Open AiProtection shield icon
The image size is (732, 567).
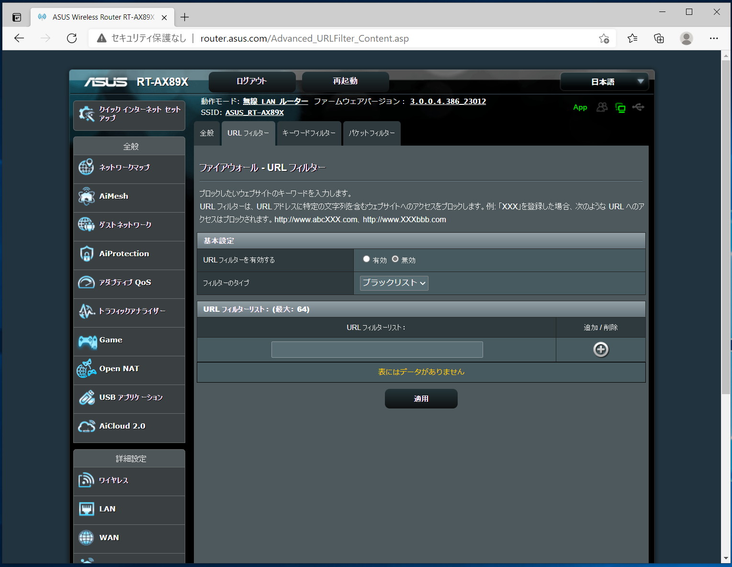point(86,253)
